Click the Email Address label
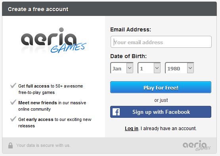Screen dimensions: 220x156 (131, 29)
